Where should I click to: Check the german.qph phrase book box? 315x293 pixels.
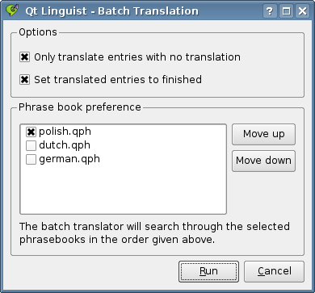tap(31, 160)
